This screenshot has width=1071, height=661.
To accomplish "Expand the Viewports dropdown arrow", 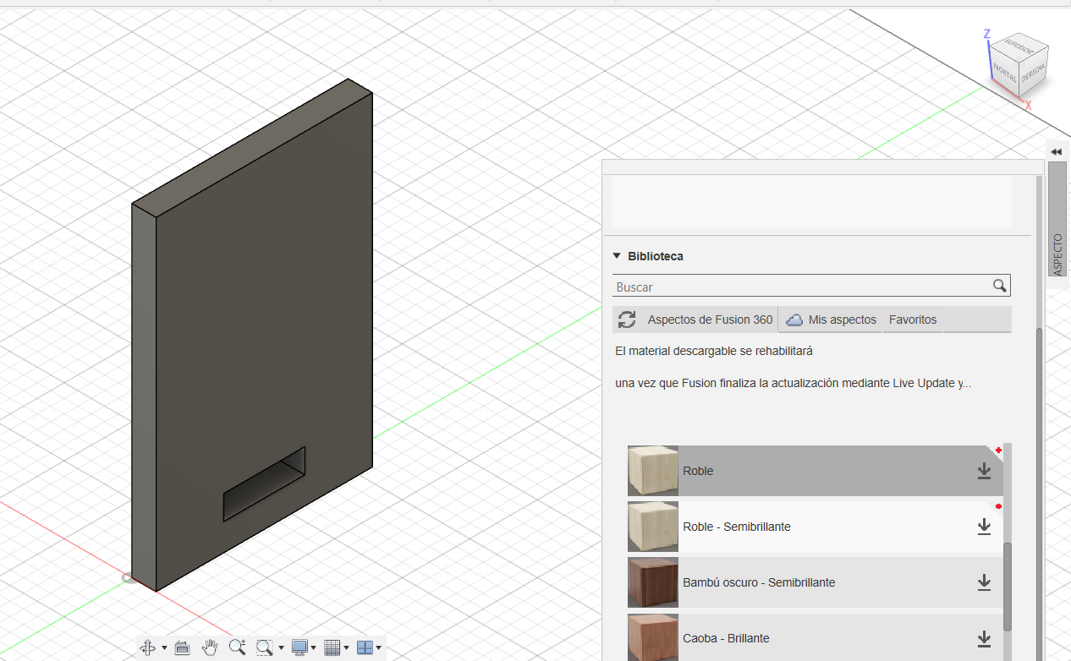I will tap(379, 648).
